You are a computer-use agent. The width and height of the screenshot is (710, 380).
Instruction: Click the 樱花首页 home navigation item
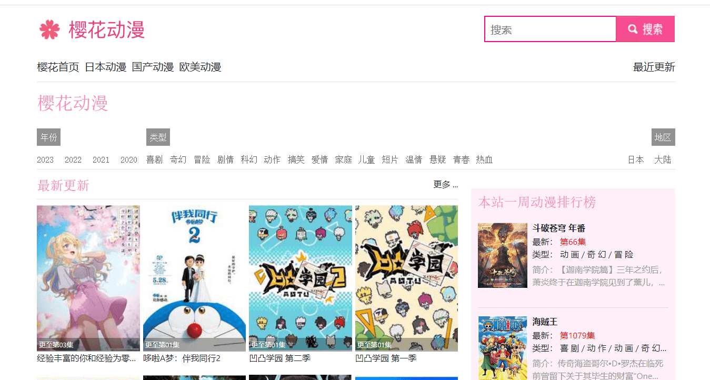tap(58, 67)
